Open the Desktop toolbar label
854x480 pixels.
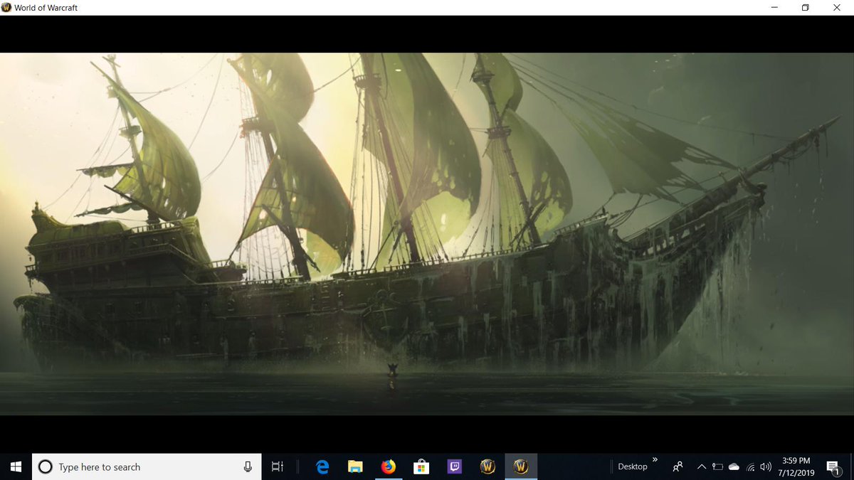[632, 466]
